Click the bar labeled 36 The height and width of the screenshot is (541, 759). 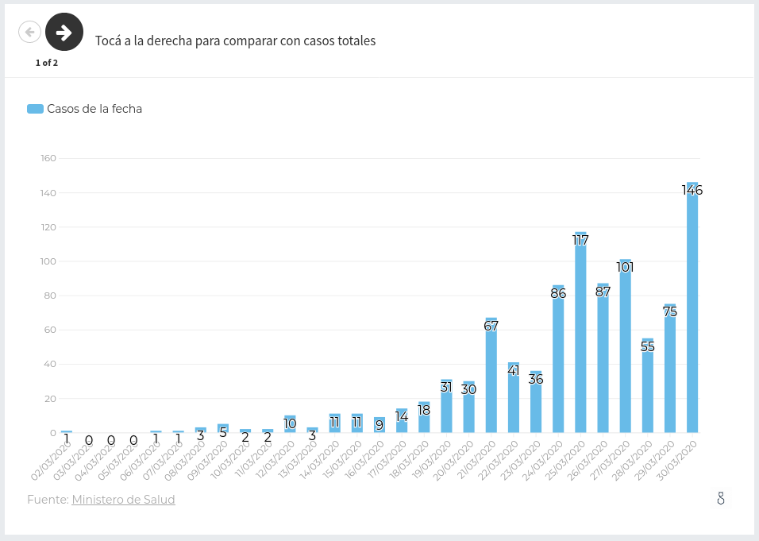click(x=536, y=401)
